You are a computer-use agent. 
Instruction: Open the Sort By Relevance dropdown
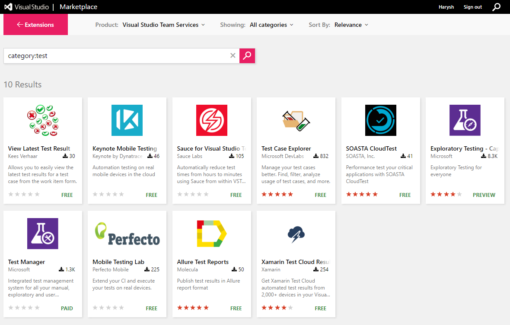pyautogui.click(x=351, y=25)
